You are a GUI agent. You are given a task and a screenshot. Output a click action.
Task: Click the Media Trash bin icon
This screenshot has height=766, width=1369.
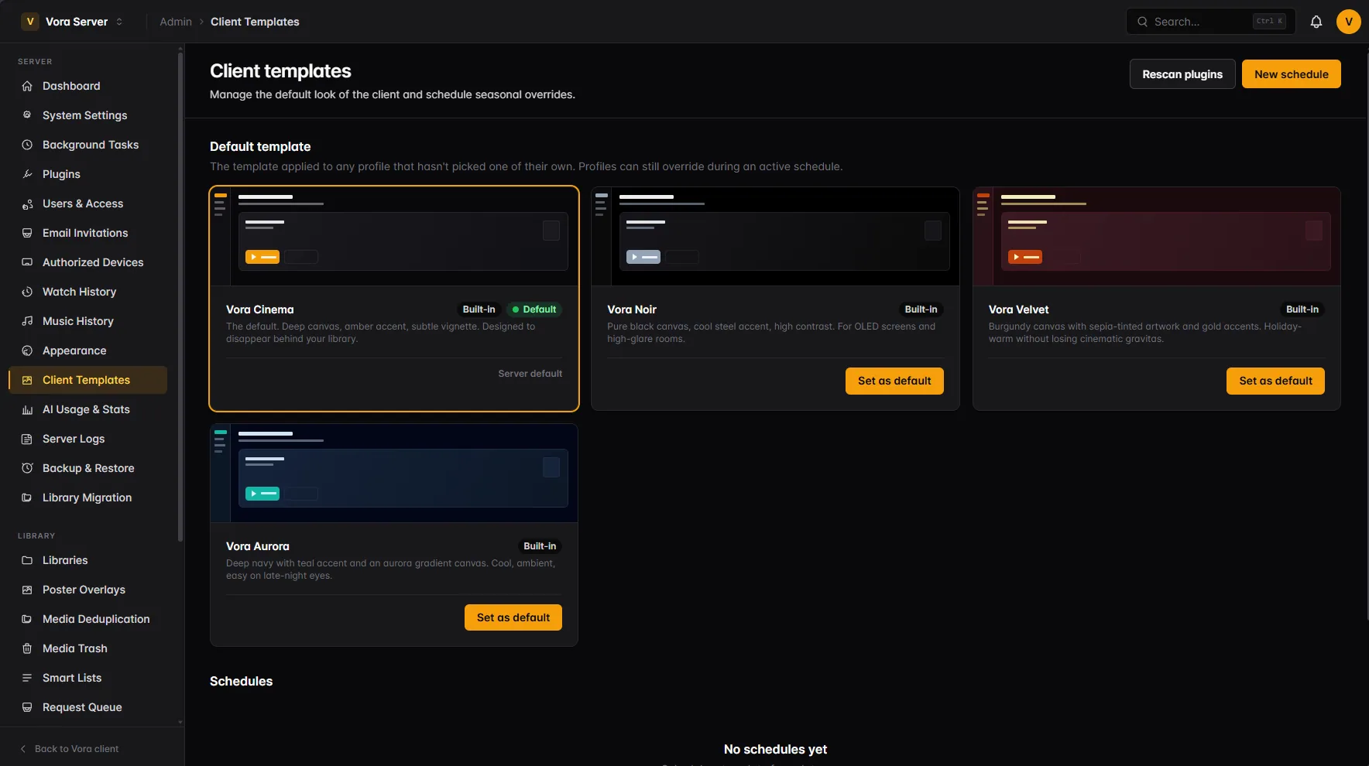pos(27,648)
